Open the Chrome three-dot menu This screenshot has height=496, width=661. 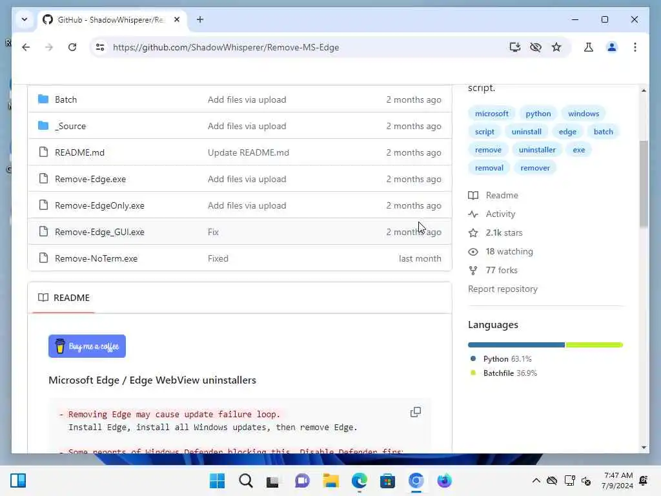[x=635, y=47]
